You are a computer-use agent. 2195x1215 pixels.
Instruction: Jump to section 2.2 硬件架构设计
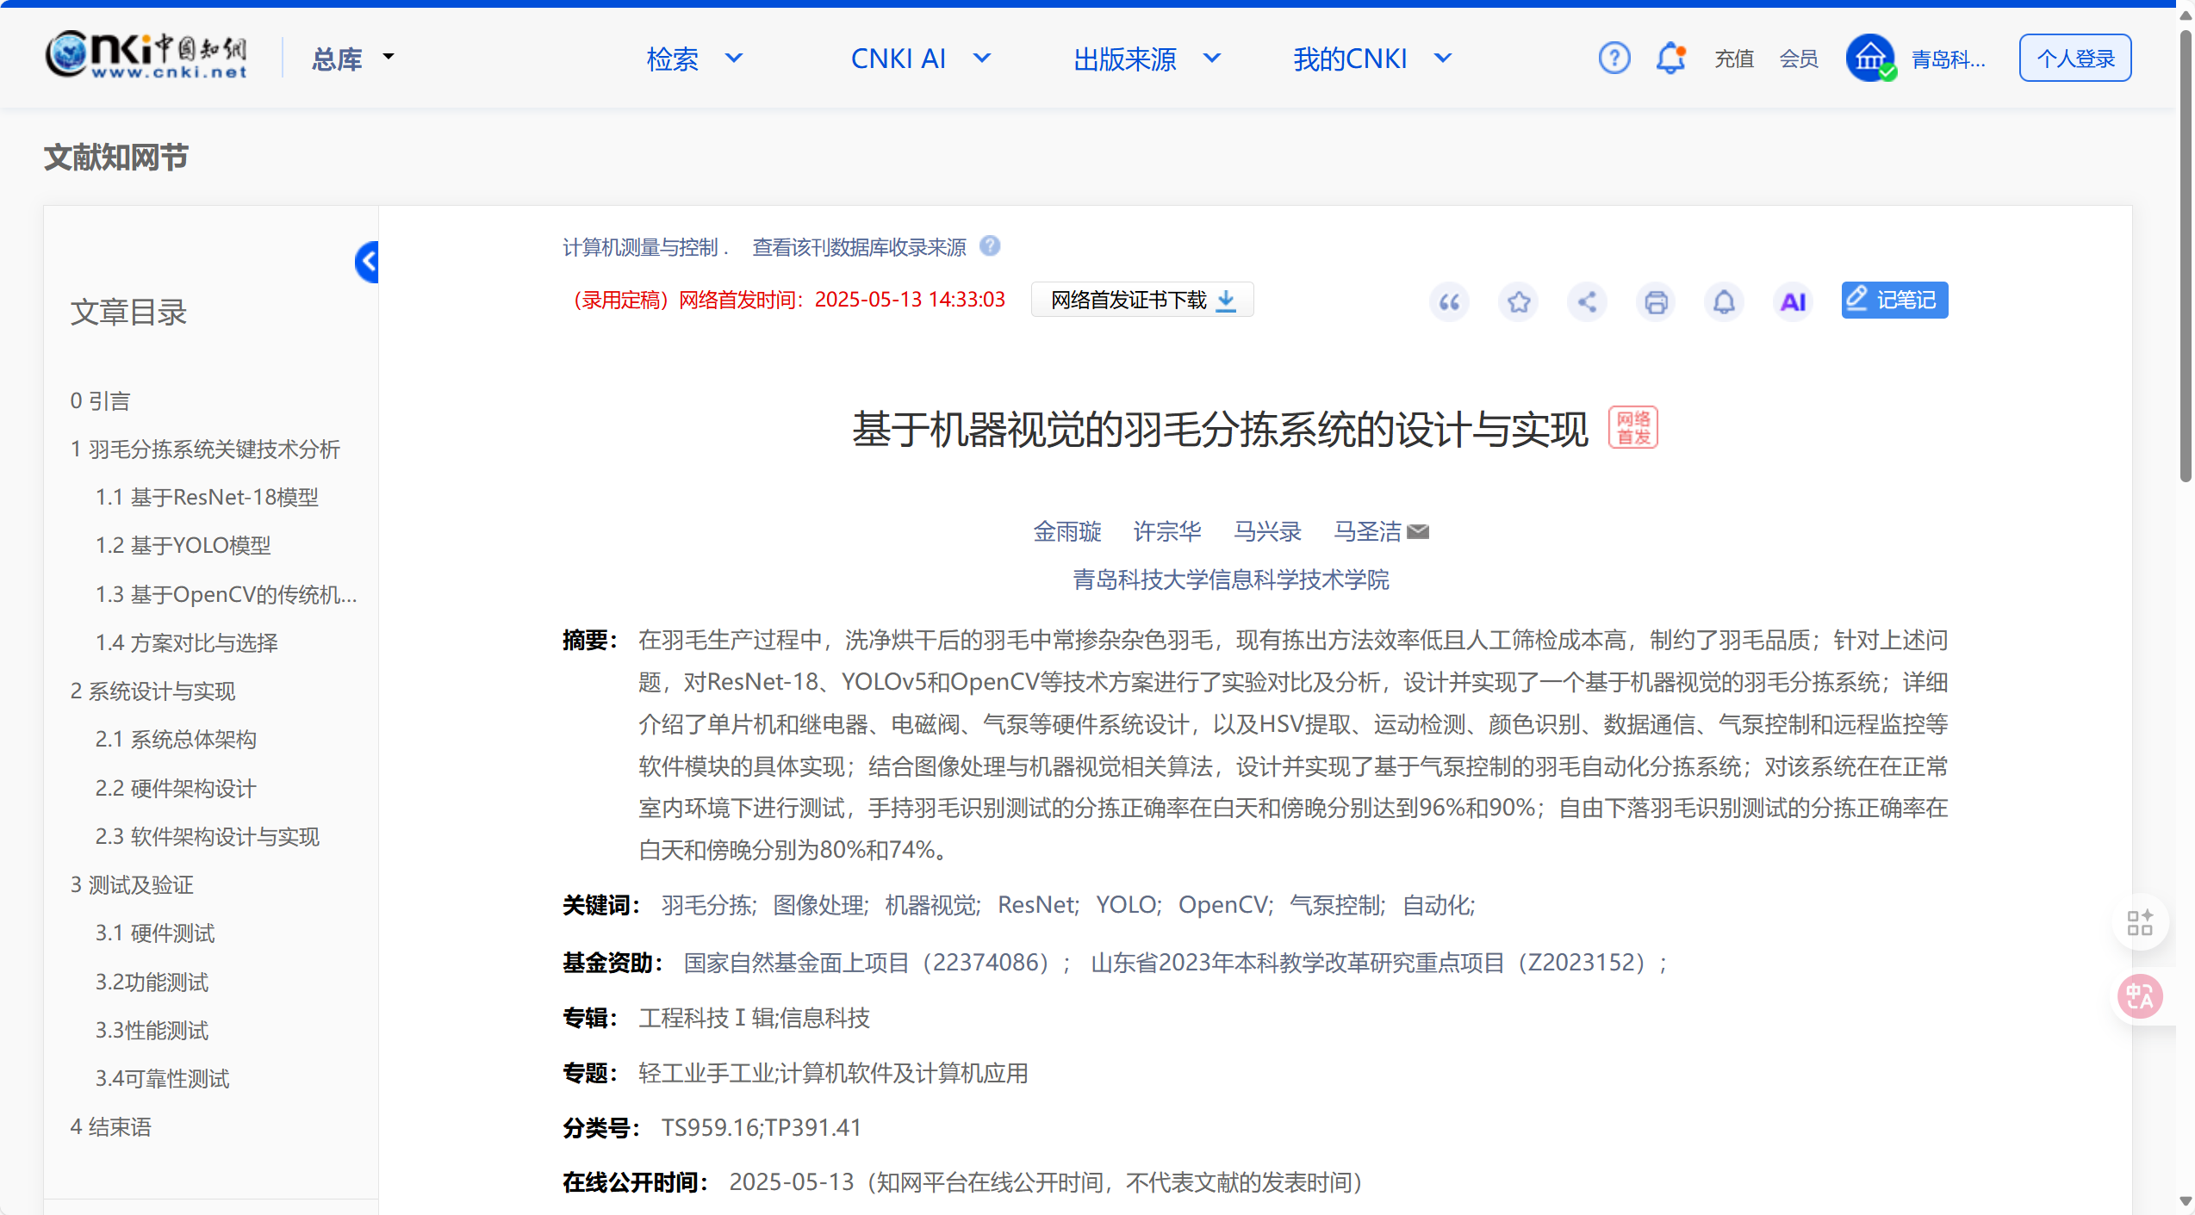pos(176,788)
